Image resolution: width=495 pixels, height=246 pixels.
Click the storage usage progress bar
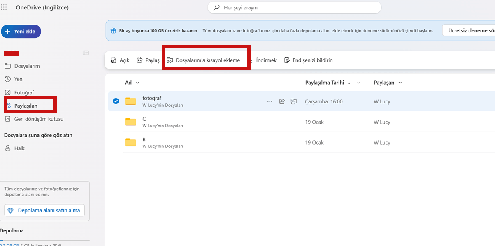[45, 241]
